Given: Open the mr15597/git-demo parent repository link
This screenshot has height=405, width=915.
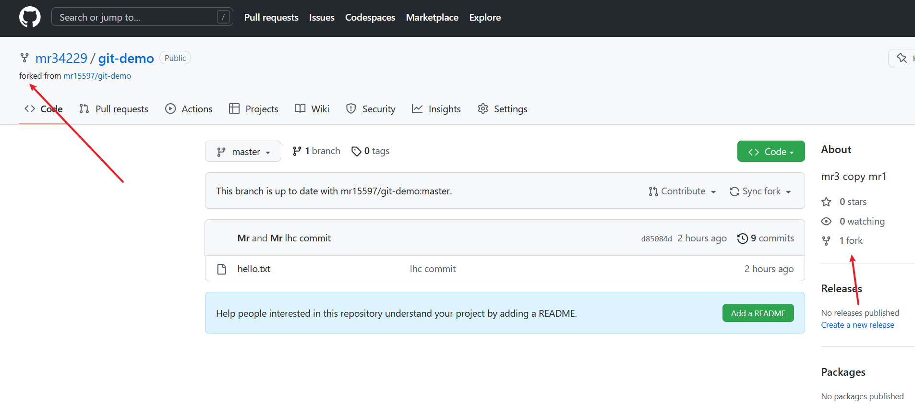Looking at the screenshot, I should click(97, 76).
